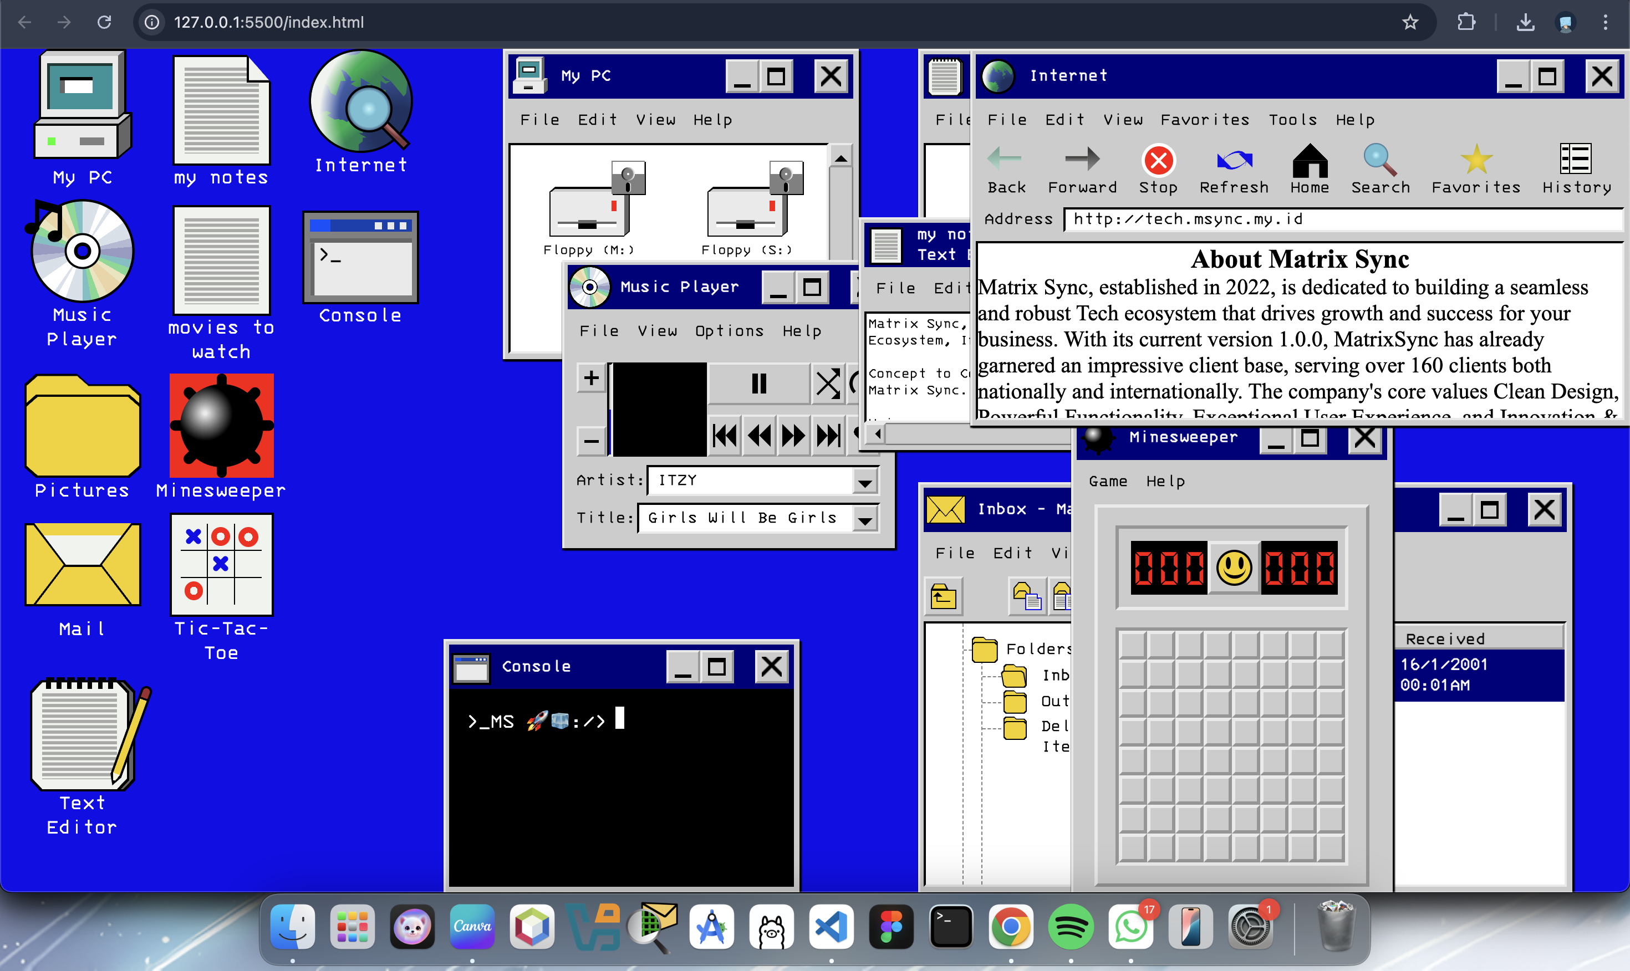Image resolution: width=1630 pixels, height=971 pixels.
Task: Click the Address field in Internet browser
Action: tap(1342, 219)
